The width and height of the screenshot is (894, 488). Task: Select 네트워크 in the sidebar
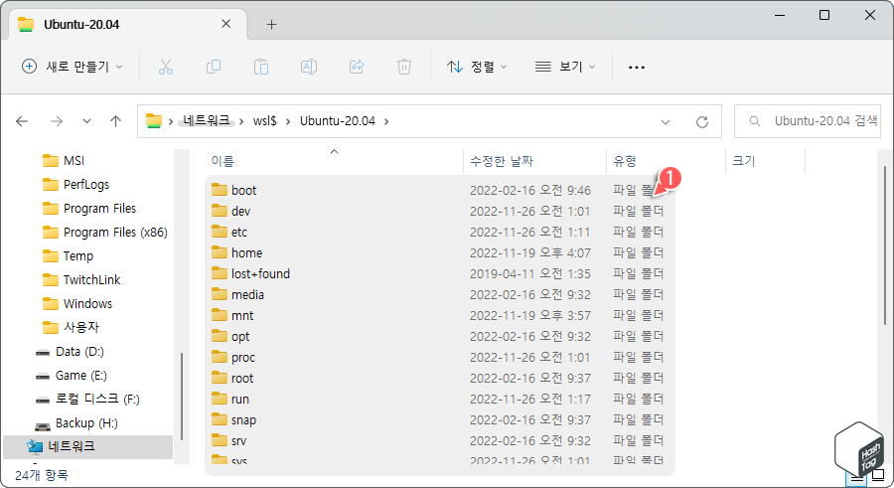coord(87,447)
